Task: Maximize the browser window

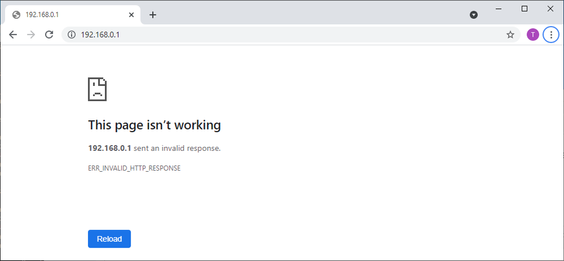Action: pyautogui.click(x=524, y=8)
